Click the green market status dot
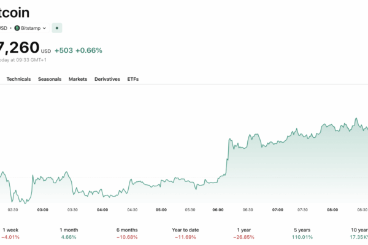368x245 pixels. point(57,28)
